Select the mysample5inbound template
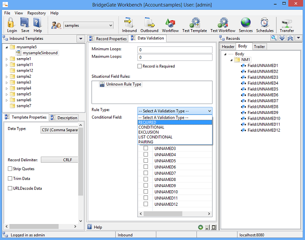This screenshot has width=305, height=240. (x=38, y=53)
